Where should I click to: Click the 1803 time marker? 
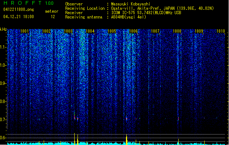tap(68, 31)
